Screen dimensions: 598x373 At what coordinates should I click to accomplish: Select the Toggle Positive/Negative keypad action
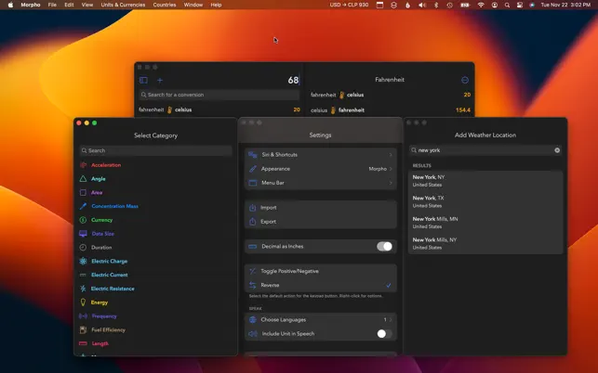[320, 271]
